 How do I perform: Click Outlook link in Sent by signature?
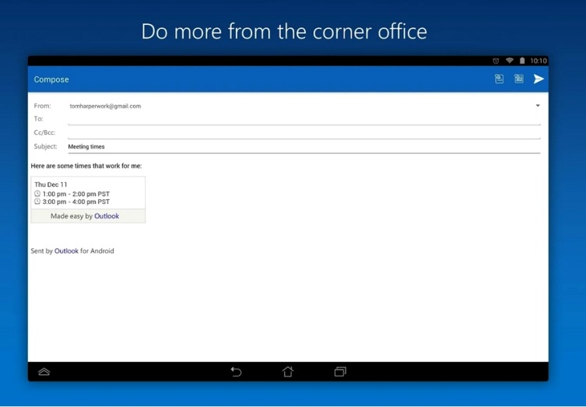[66, 251]
